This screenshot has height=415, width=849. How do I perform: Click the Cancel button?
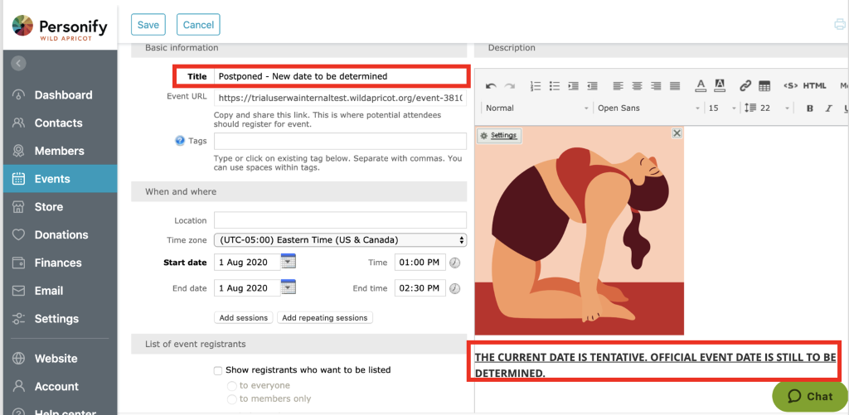(x=198, y=25)
